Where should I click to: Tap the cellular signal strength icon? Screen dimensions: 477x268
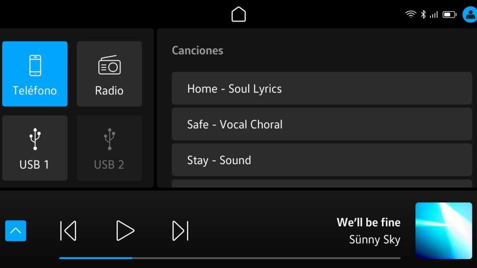pyautogui.click(x=434, y=14)
